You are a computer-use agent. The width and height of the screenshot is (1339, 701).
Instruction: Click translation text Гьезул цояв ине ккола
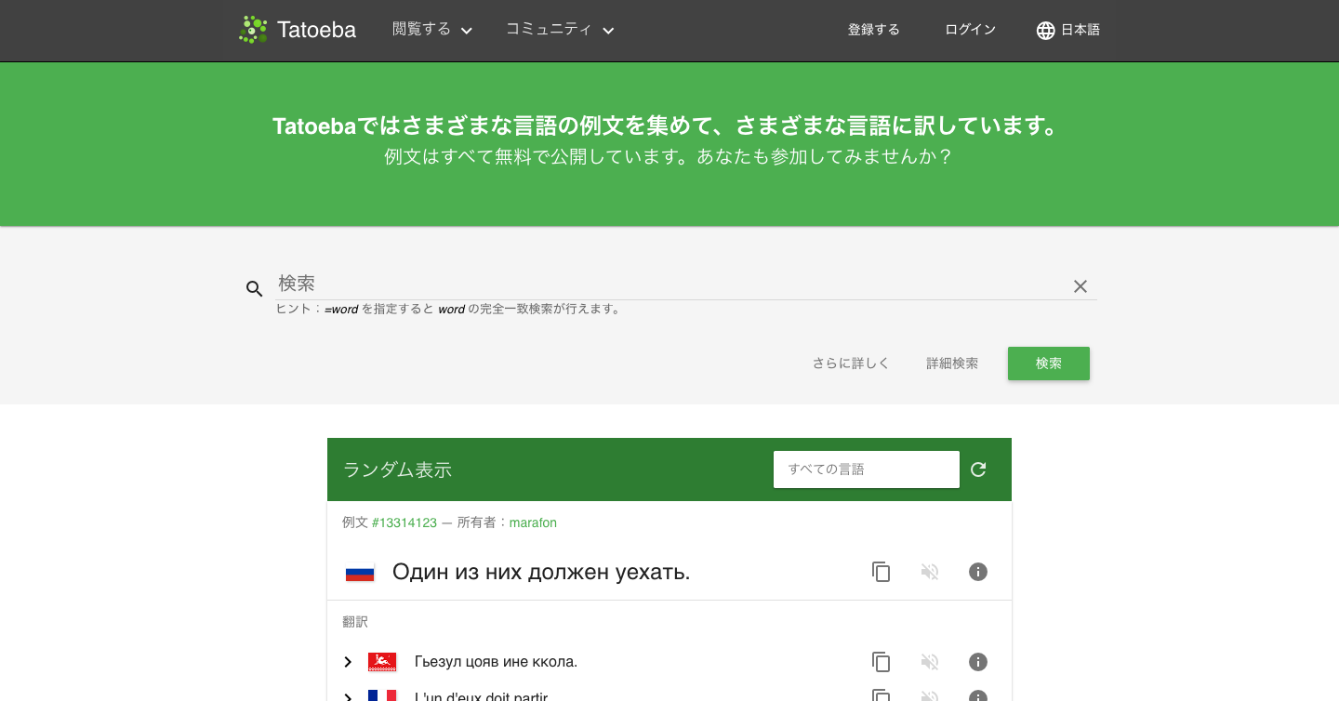[496, 662]
